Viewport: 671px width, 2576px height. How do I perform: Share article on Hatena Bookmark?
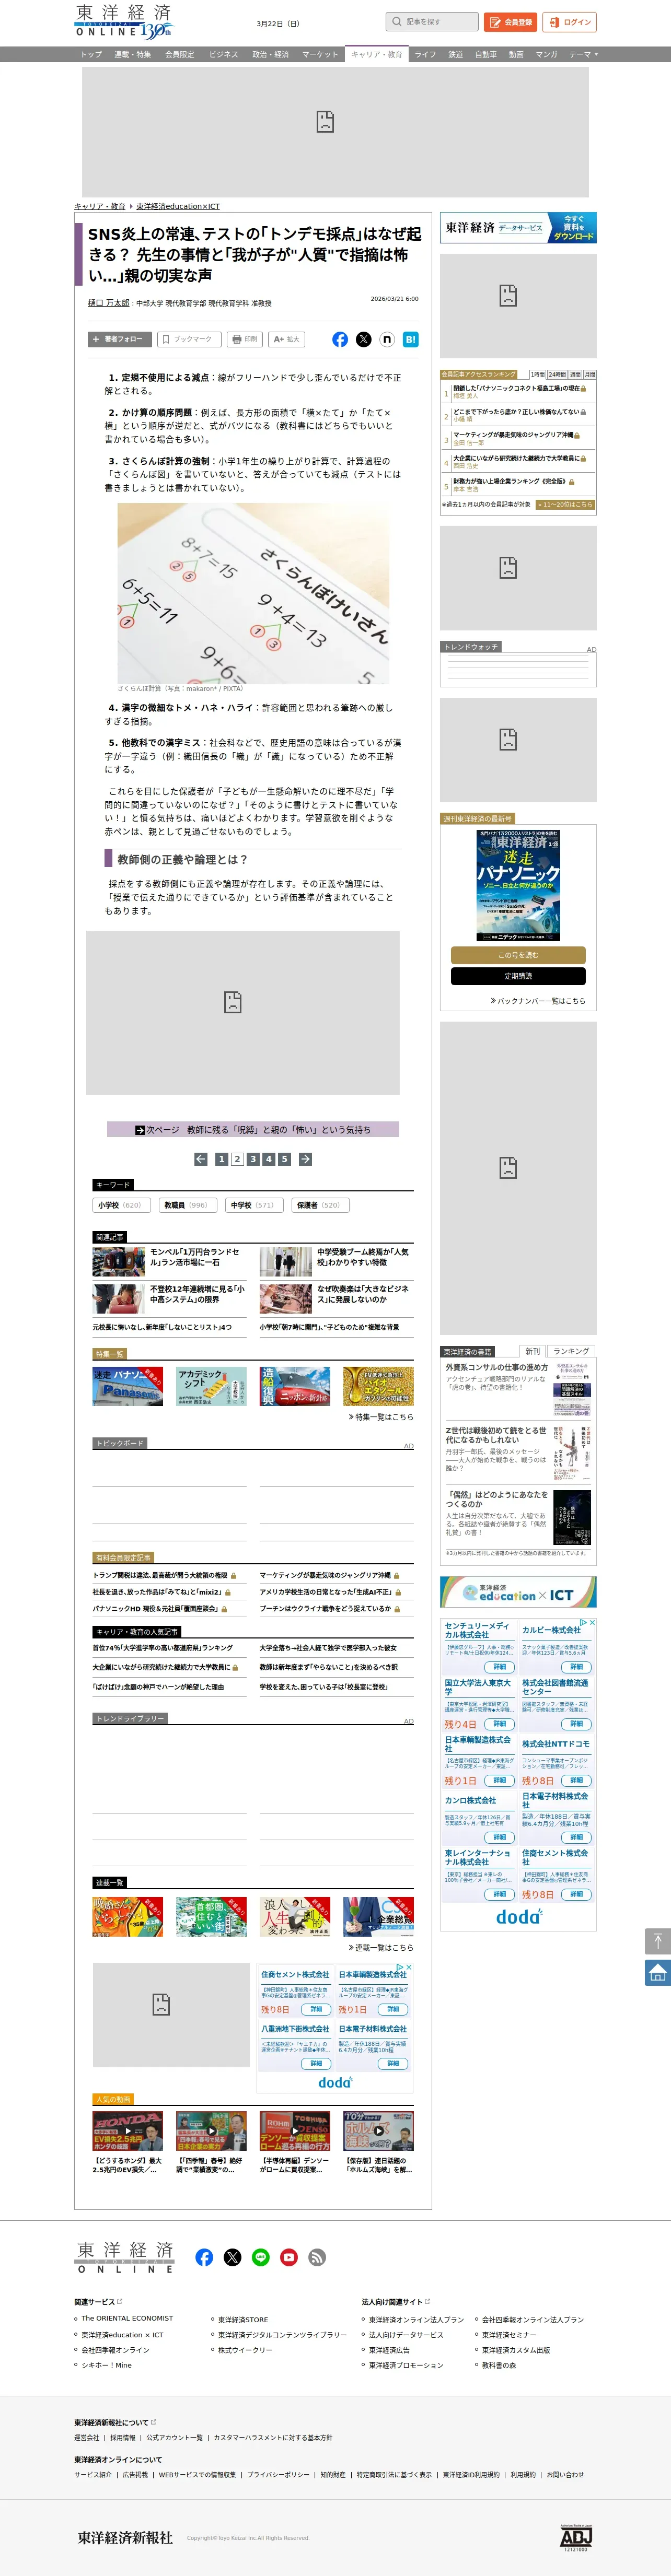point(410,340)
